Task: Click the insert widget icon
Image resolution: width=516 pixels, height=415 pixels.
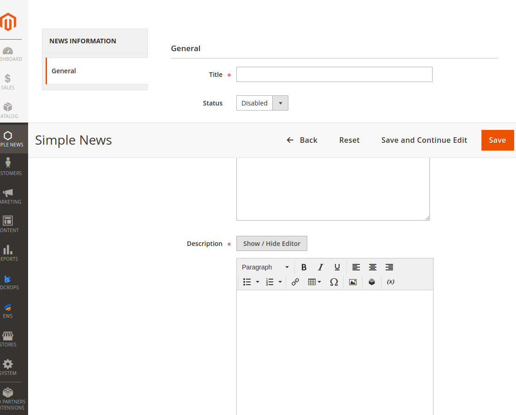Action: [372, 282]
